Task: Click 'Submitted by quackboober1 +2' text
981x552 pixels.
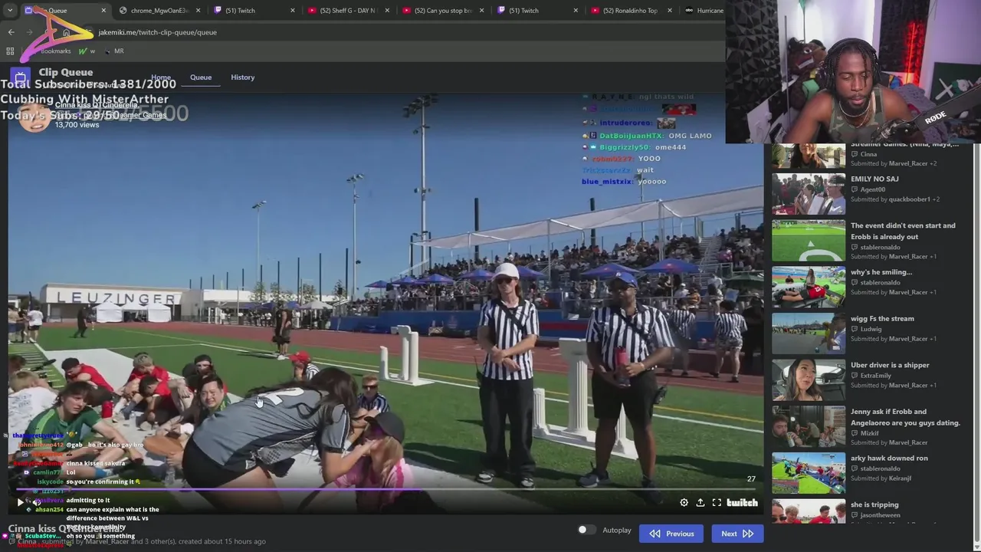Action: (895, 199)
